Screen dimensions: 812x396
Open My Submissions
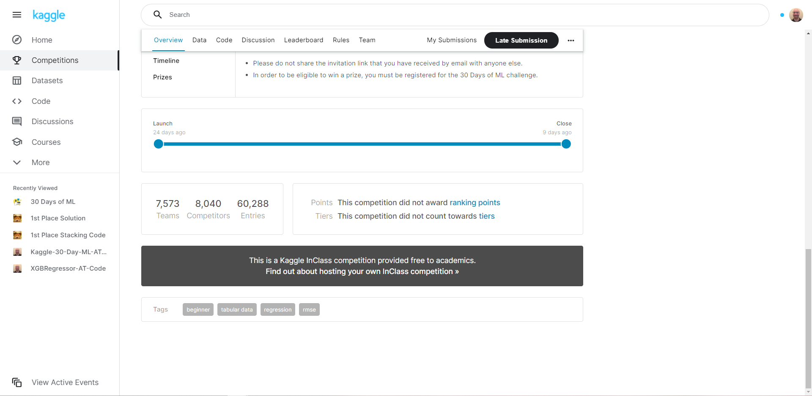[x=452, y=40]
